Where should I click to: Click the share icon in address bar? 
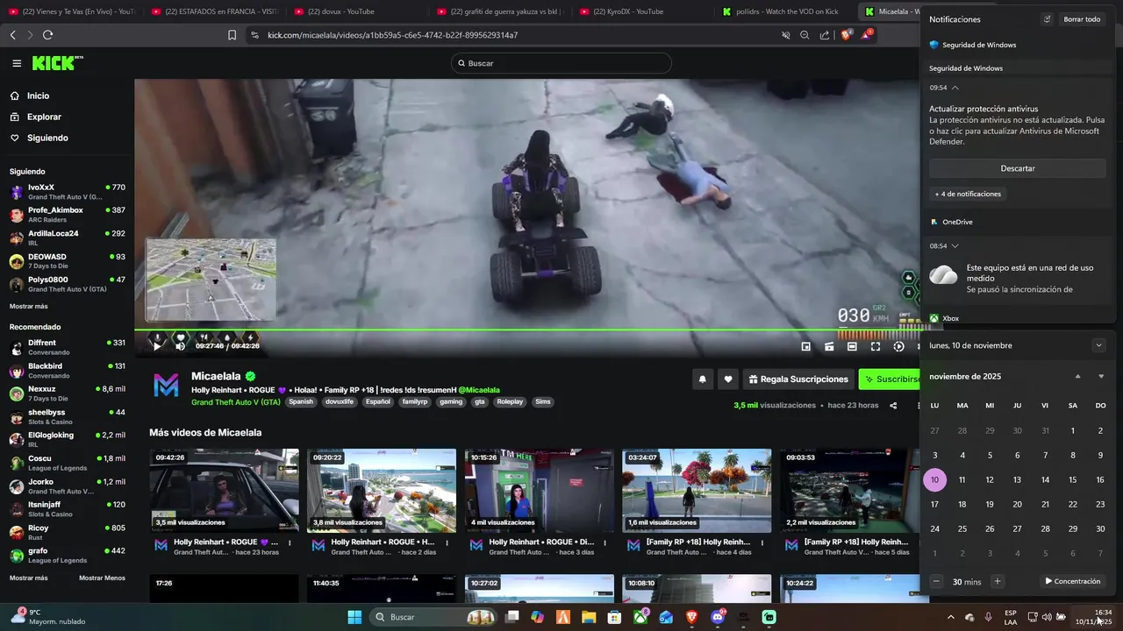(825, 35)
